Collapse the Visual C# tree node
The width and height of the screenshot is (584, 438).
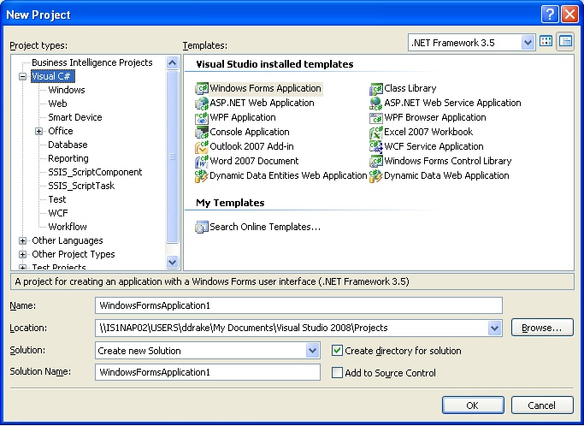23,76
